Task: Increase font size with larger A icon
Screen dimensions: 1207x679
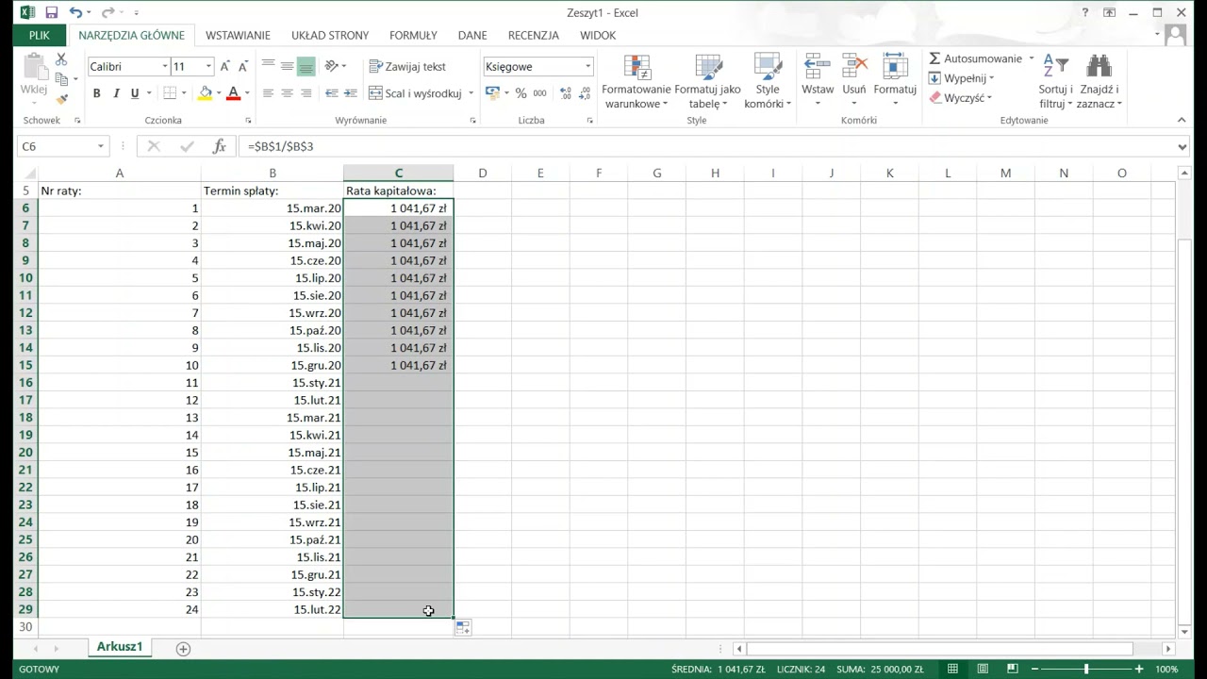Action: coord(224,66)
